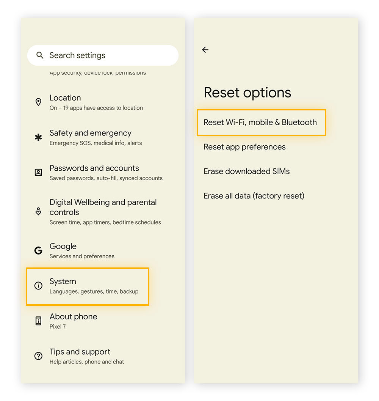
Task: Tap the Passwords and accounts icon
Action: point(38,172)
